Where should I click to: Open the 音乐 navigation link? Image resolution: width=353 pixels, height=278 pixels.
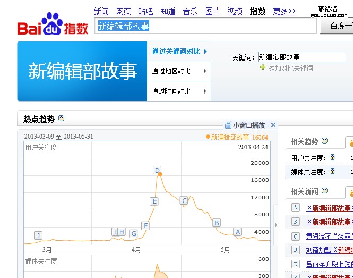coord(190,11)
